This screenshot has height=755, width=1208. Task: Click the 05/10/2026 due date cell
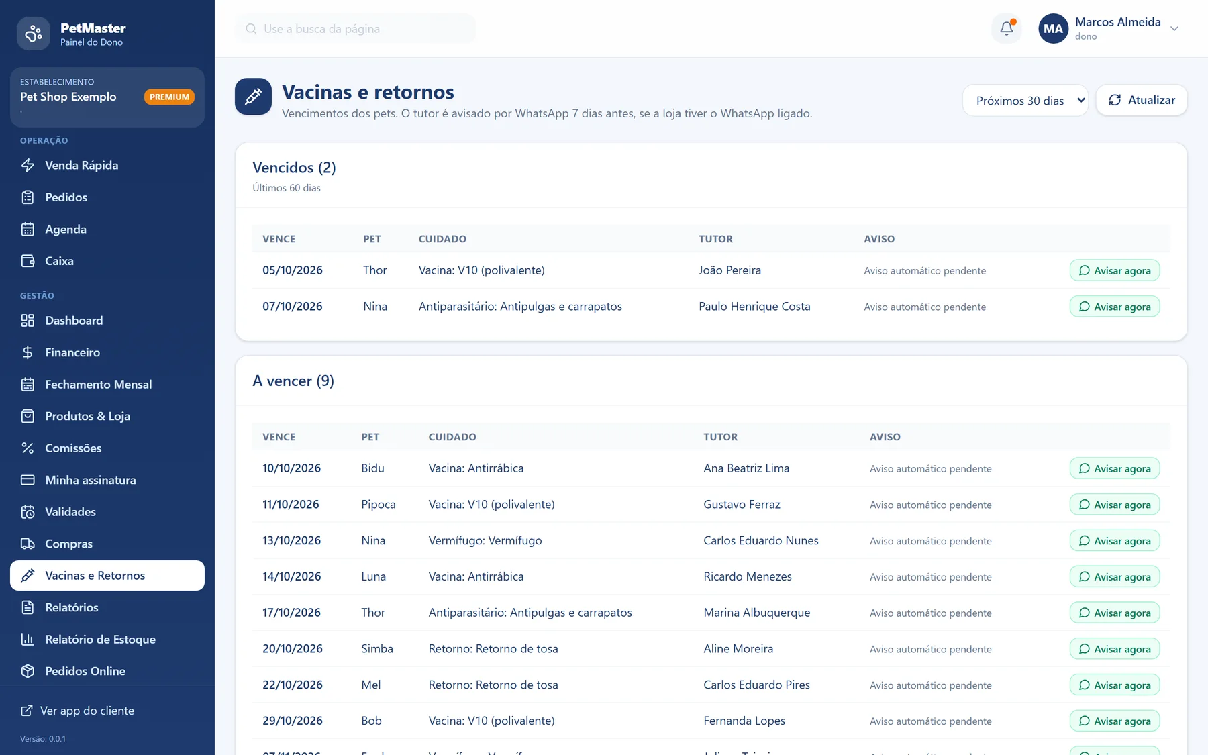click(293, 270)
